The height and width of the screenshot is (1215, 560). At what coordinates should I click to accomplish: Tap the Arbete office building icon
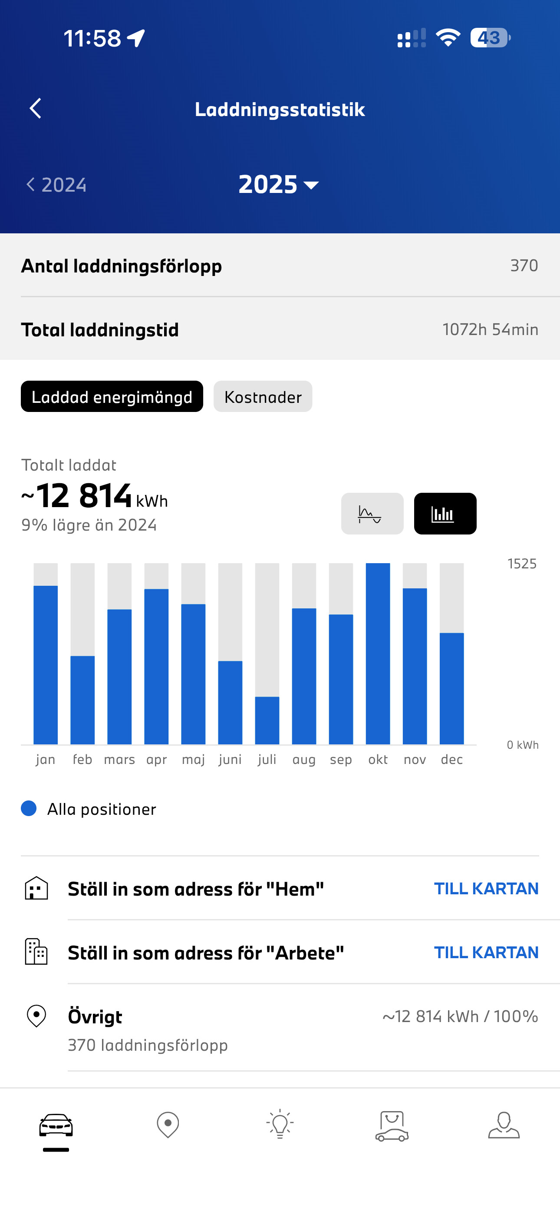(36, 952)
